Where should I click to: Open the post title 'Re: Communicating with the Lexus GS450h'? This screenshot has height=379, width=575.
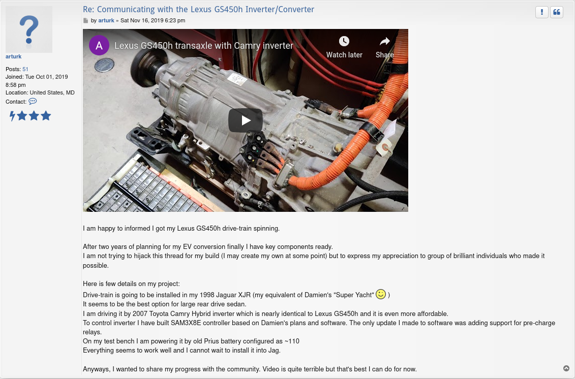pyautogui.click(x=198, y=9)
